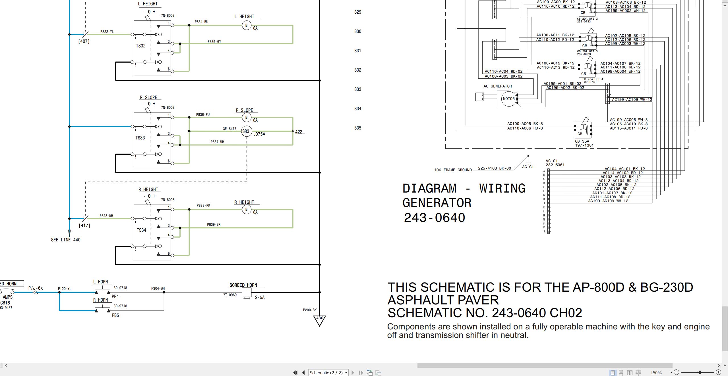
Task: Click the L HORN pushbutton label
Action: (101, 282)
